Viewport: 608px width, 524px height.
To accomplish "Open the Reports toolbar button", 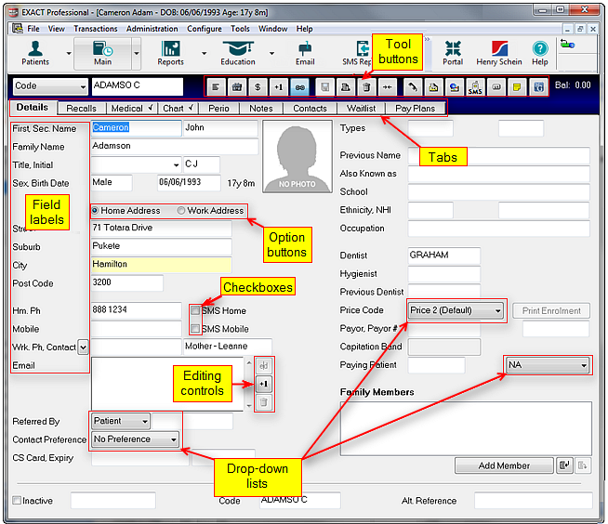I will click(x=171, y=53).
